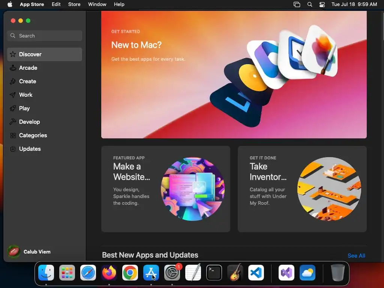Open the Window menu
The image size is (384, 288).
click(x=97, y=4)
